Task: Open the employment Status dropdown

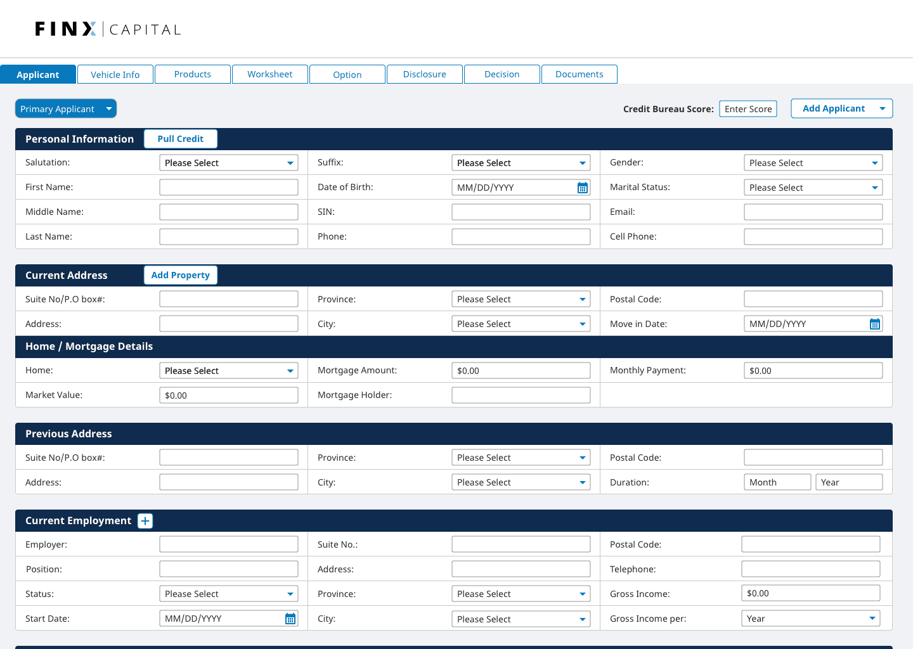Action: point(229,594)
